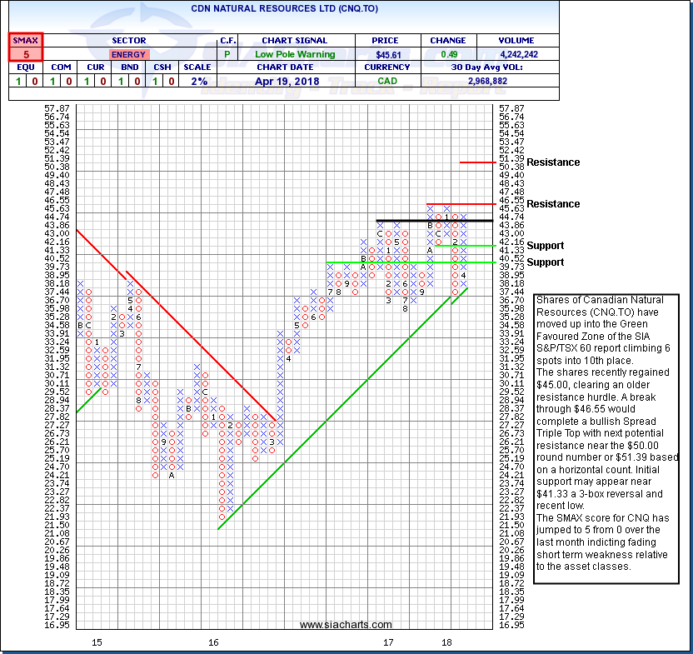Viewport: 693px width, 654px height.
Task: Click the Resistance label beside 46.55
Action: coord(553,204)
